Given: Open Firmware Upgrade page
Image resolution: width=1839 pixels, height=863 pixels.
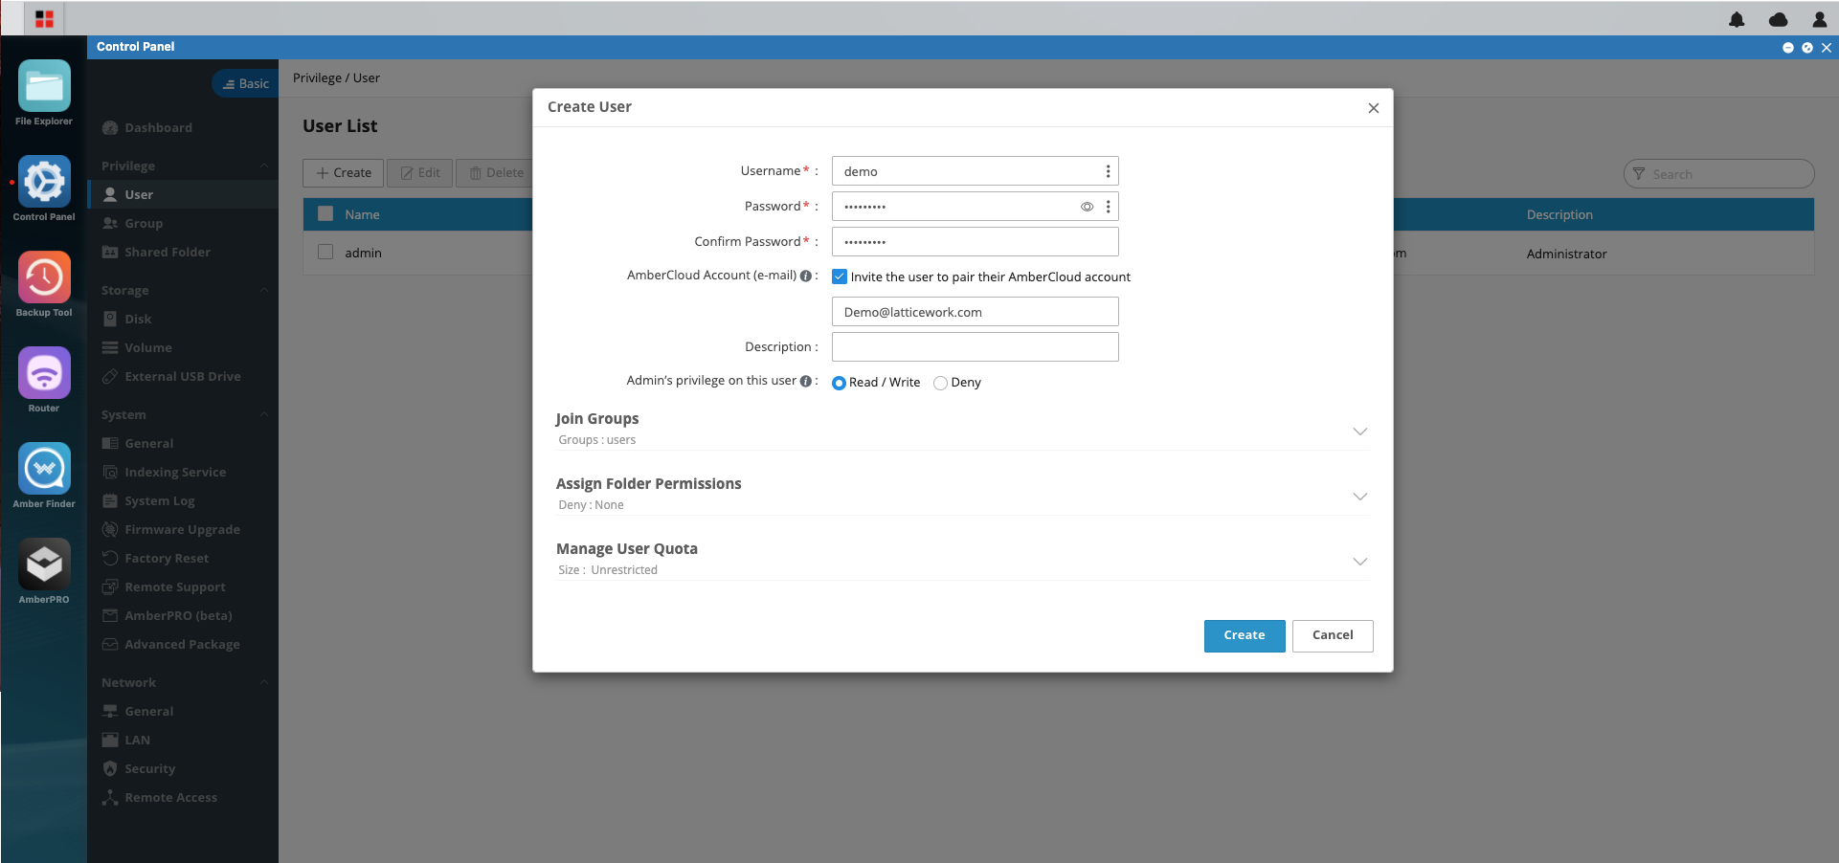Looking at the screenshot, I should coord(183,529).
